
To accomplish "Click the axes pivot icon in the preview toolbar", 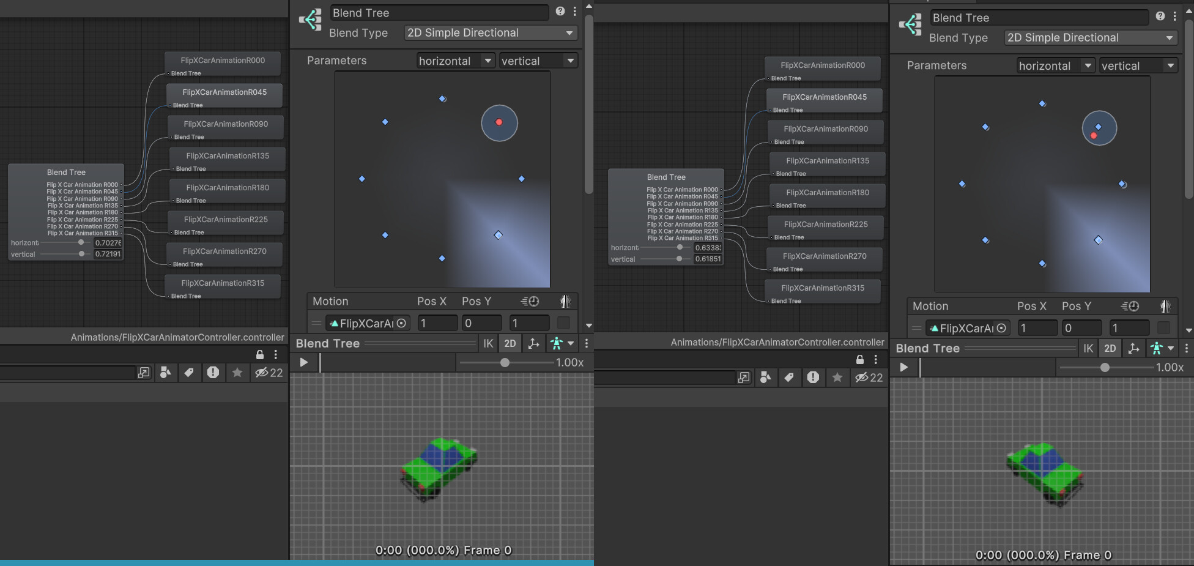I will [x=533, y=343].
